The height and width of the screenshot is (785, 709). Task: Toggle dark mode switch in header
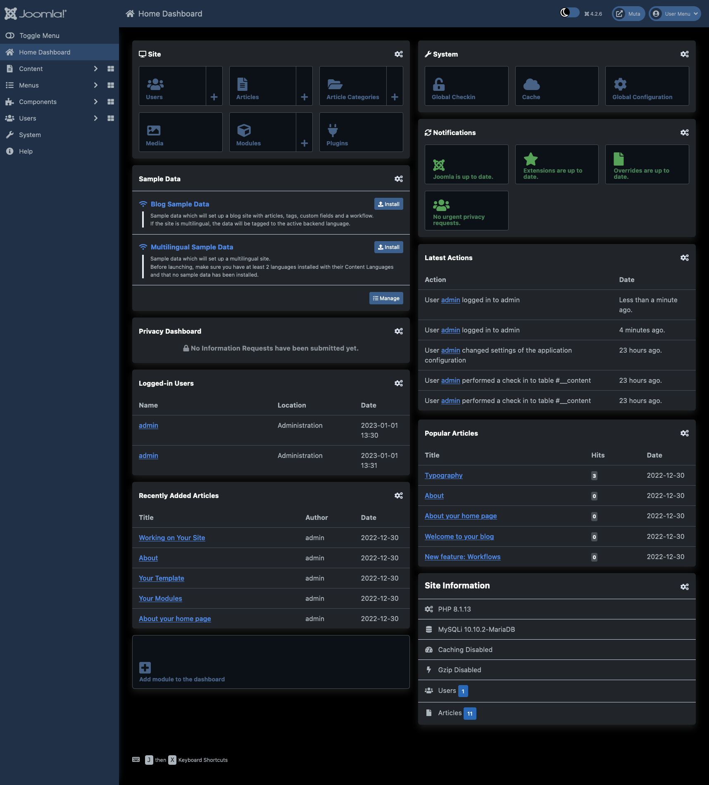click(569, 13)
